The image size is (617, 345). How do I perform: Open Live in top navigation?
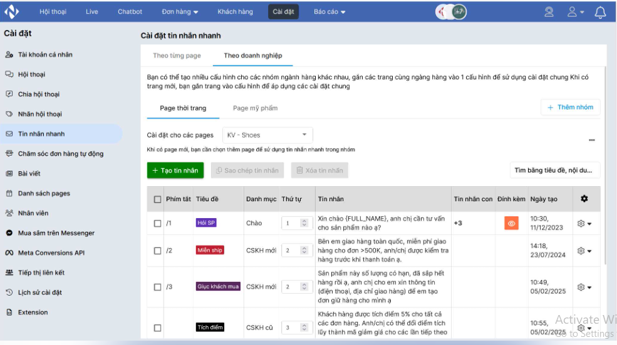click(x=91, y=12)
